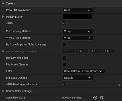Click the Padding Color label

coord(14,17)
